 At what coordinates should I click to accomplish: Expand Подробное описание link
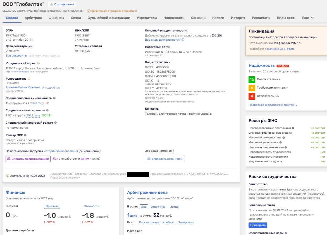pyautogui.click(x=65, y=178)
